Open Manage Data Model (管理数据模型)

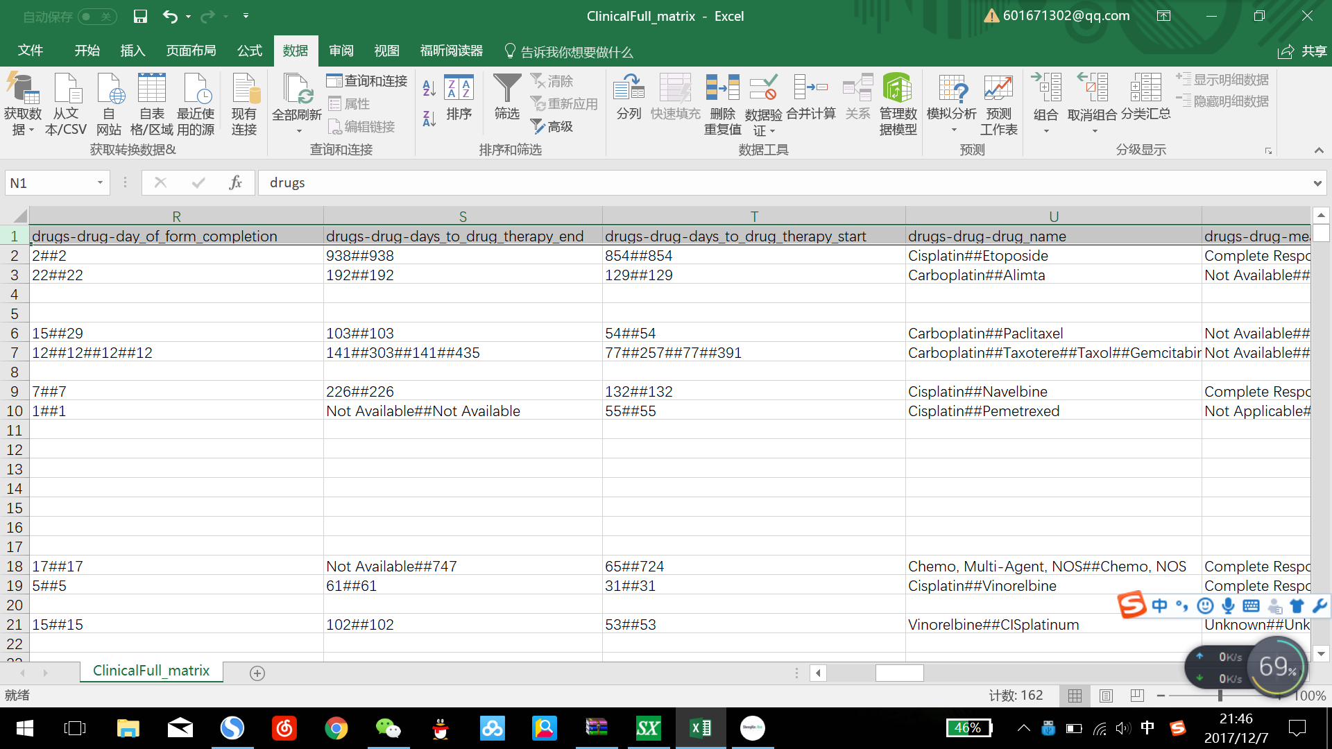click(898, 104)
